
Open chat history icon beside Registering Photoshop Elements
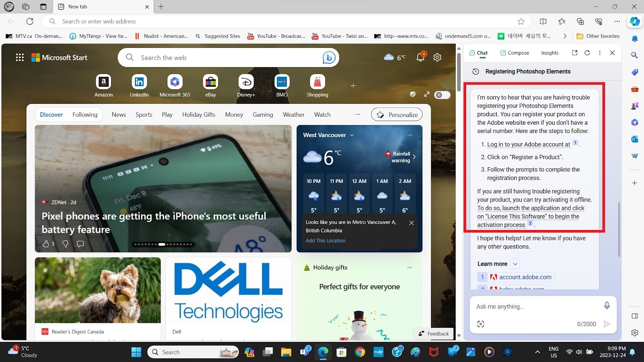(x=475, y=71)
